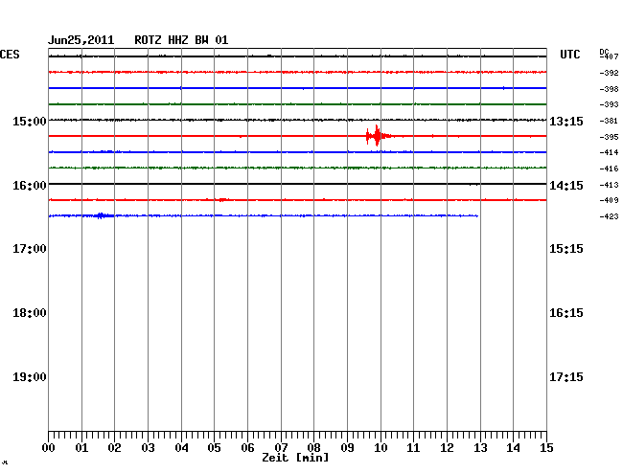Click the Zeit [min] axis title
Viewport: 623px width, 473px height.
[295, 458]
